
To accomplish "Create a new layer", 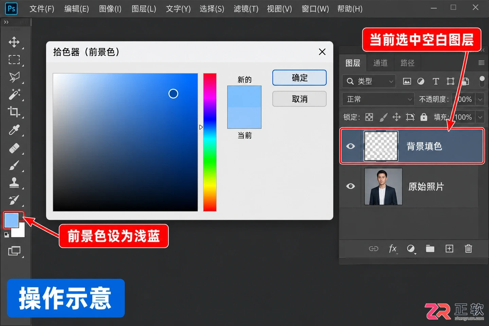I will (449, 249).
